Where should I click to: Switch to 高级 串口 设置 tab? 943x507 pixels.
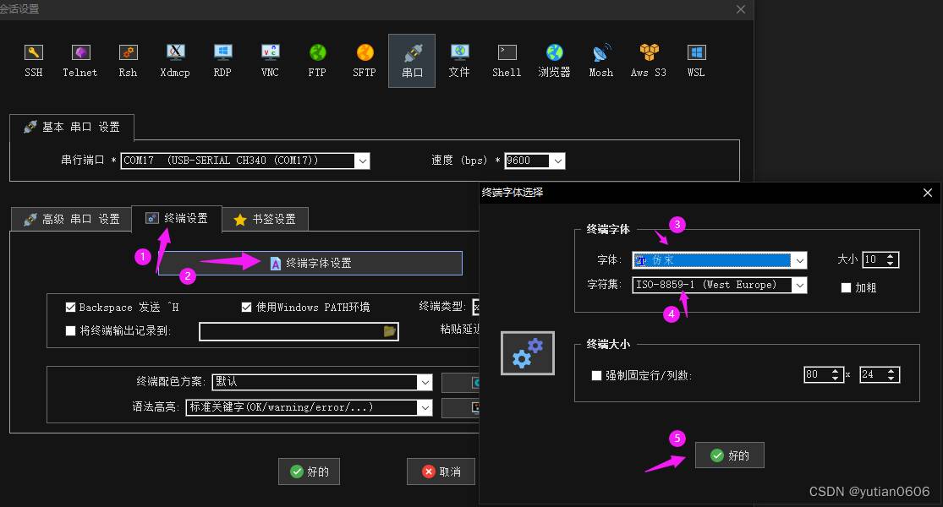point(72,219)
